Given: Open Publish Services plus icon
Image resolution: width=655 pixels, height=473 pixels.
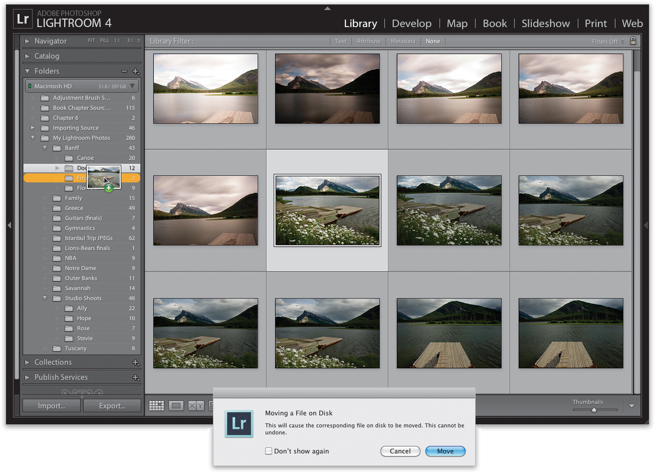Looking at the screenshot, I should point(135,377).
